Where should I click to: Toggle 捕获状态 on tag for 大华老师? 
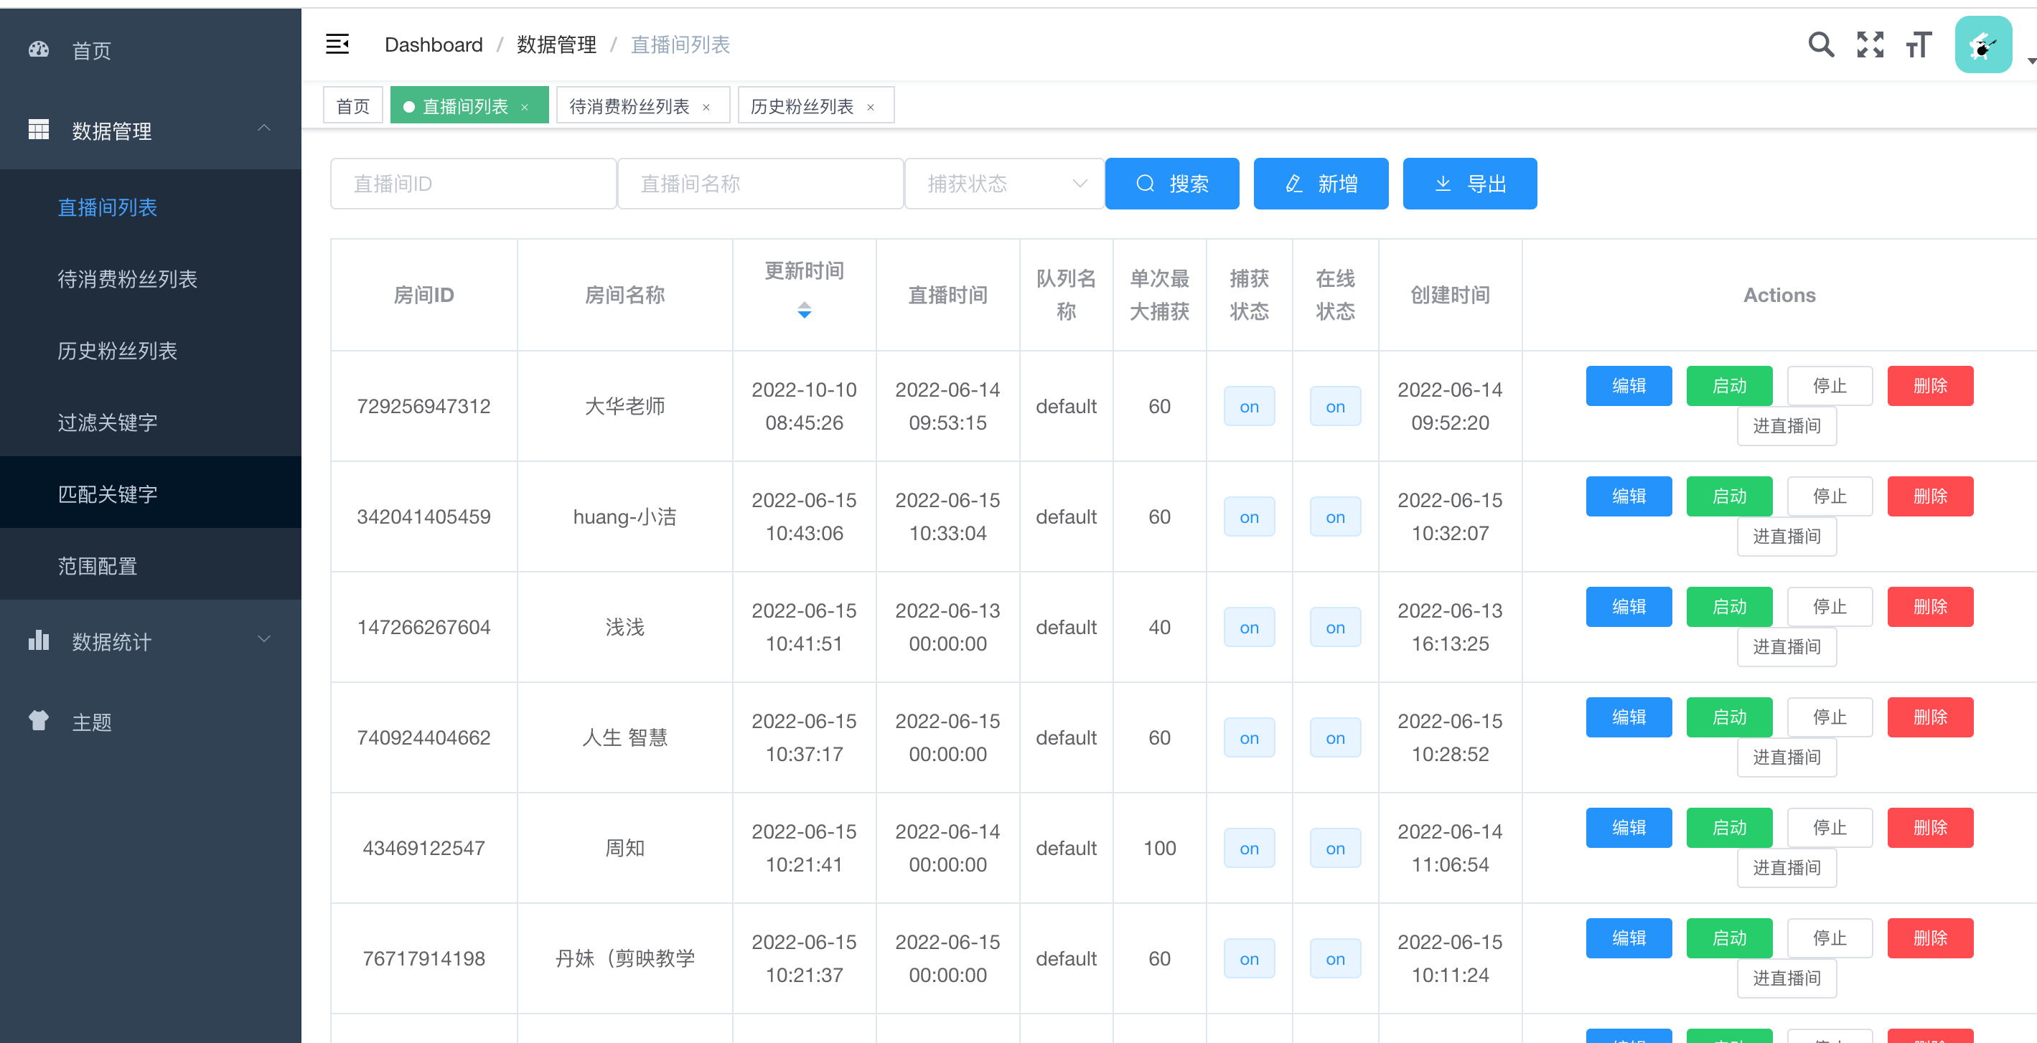[x=1249, y=406]
